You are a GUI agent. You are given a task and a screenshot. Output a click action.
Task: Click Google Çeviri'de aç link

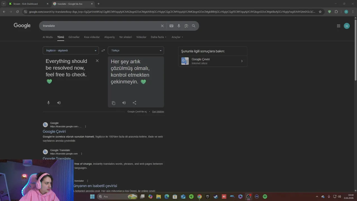tap(137, 112)
